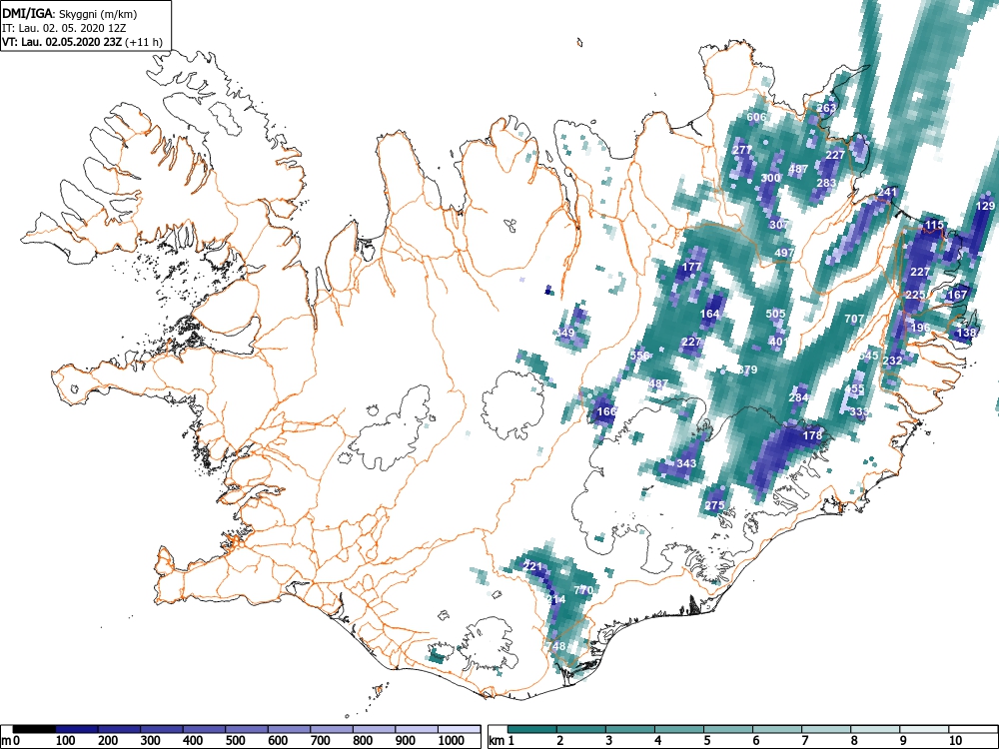Click visibility value 284
999x749 pixels.
(798, 397)
